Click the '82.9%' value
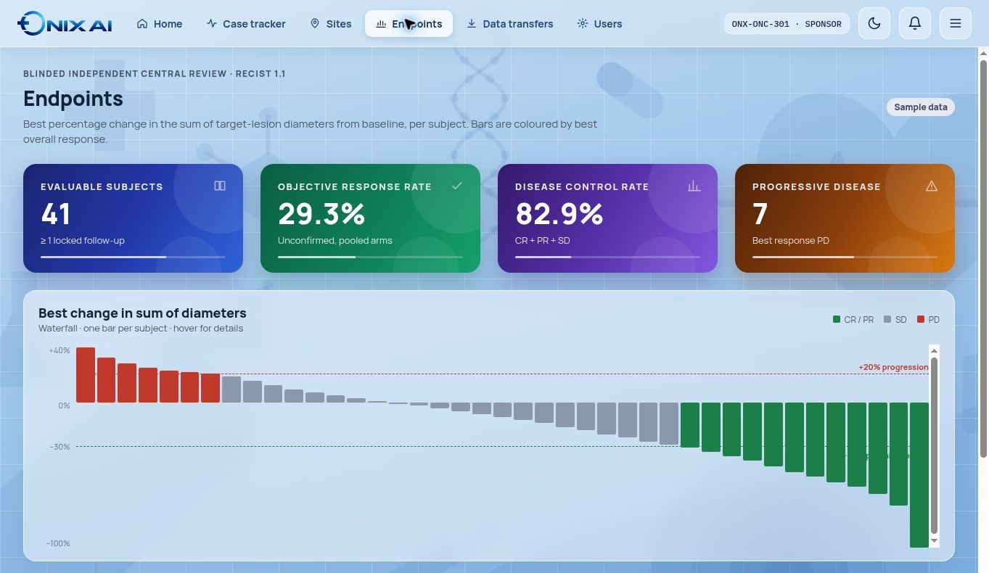Screen dimensions: 989x573 [x=559, y=214]
